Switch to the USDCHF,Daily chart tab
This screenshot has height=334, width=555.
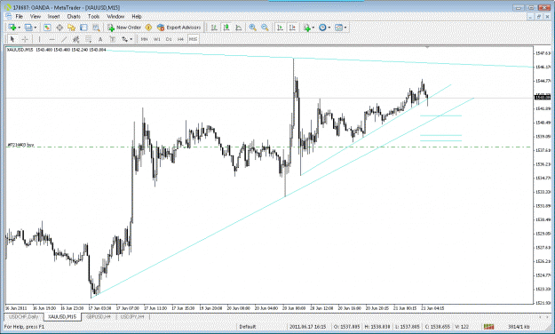23,316
